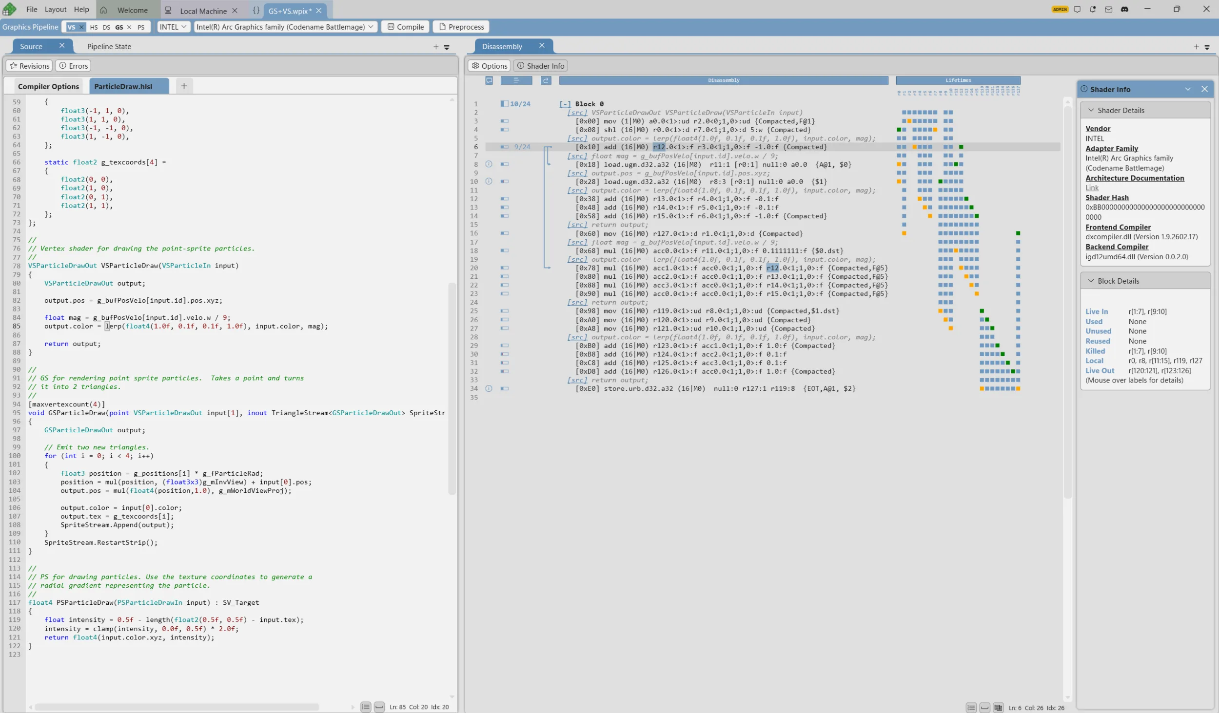Click the Preprocess button
Image resolution: width=1219 pixels, height=713 pixels.
point(461,27)
